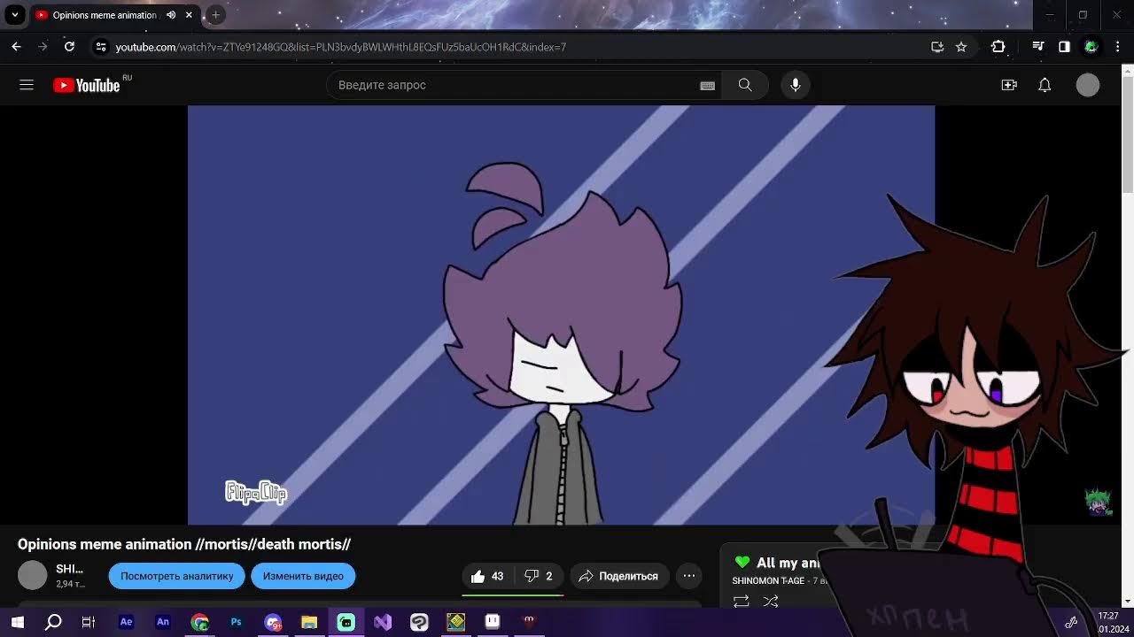Close the Opinions meme animation tab

point(189,15)
